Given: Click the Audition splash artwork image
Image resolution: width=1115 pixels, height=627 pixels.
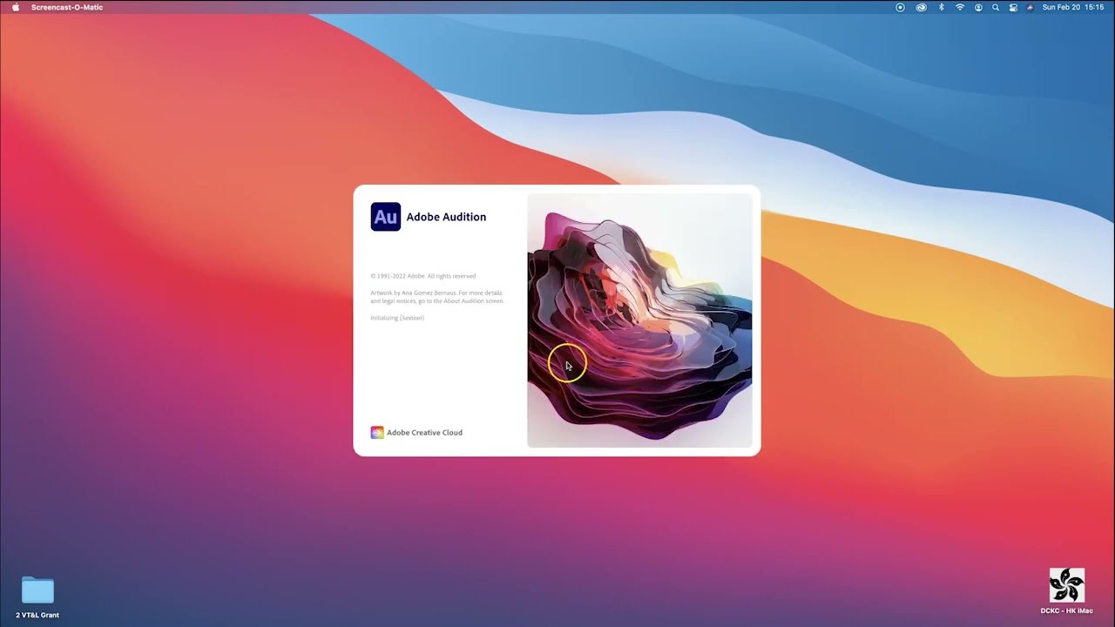Looking at the screenshot, I should (639, 320).
